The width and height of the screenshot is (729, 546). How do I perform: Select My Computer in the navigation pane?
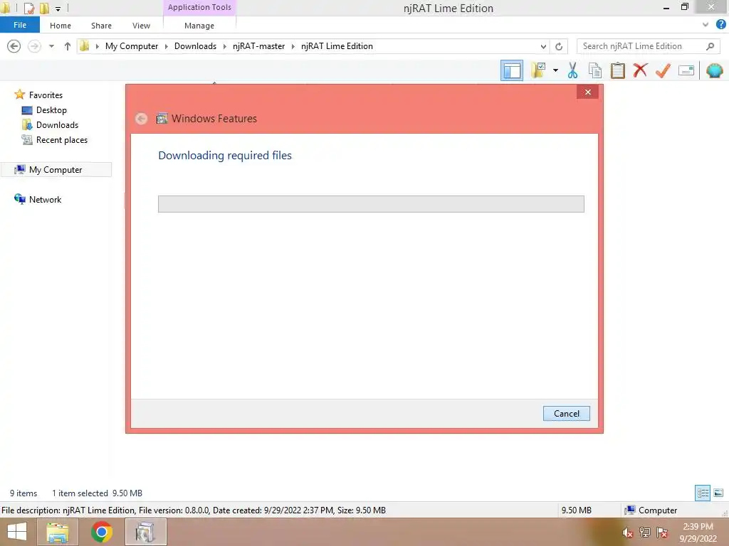point(56,169)
